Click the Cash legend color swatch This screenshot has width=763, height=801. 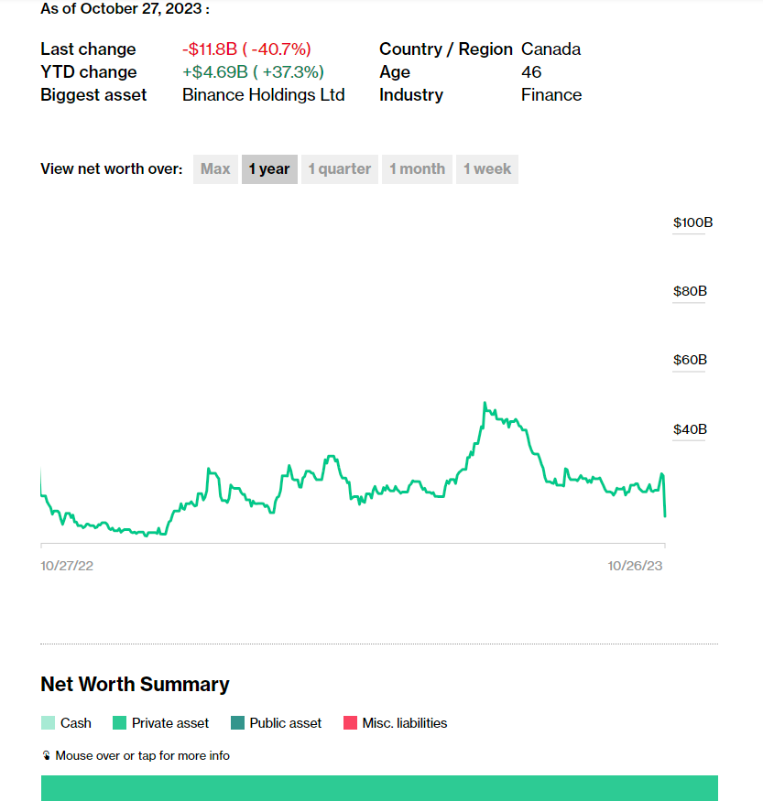(49, 723)
